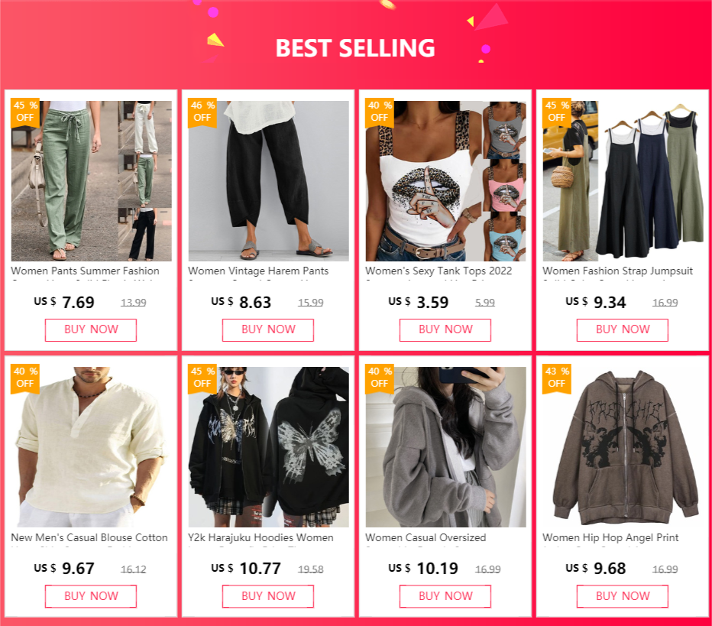Click the 43% OFF badge on angel hoodie

(x=557, y=378)
